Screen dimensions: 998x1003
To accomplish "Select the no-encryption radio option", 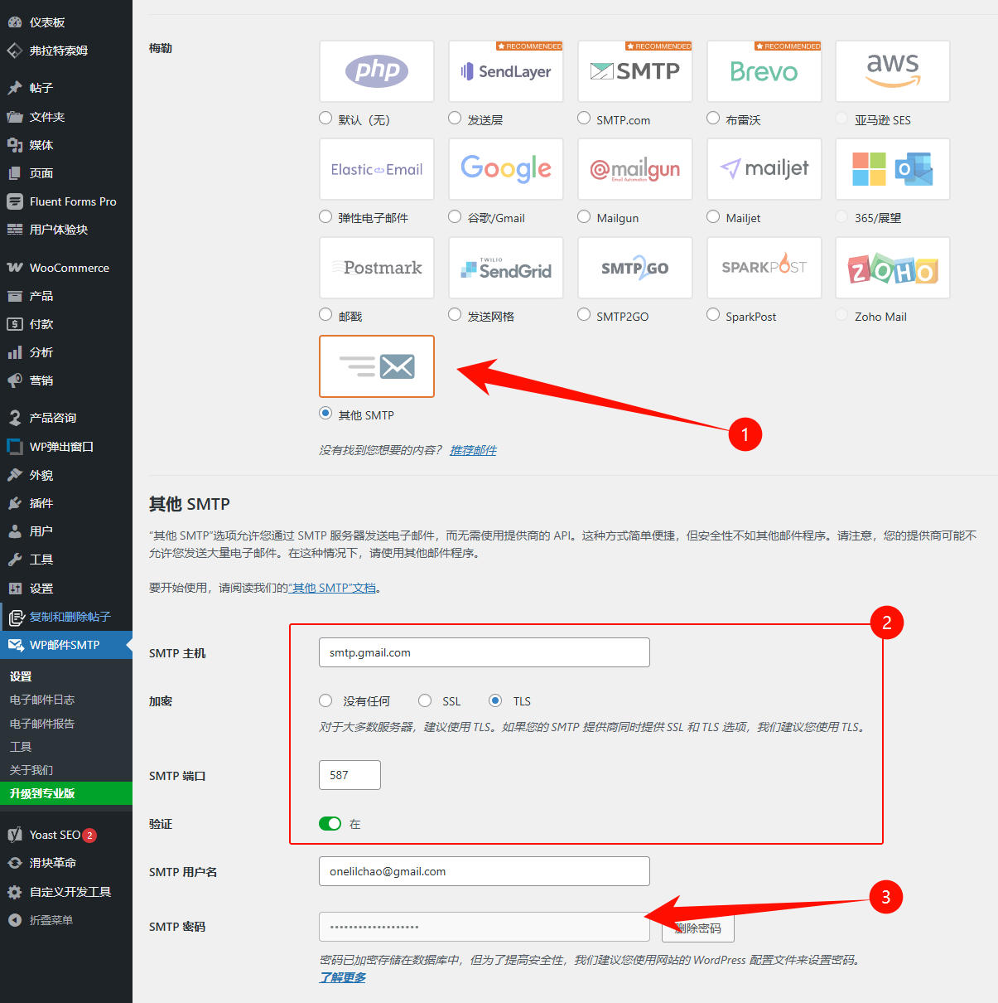I will tap(325, 701).
